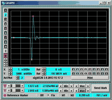Screen dimensions: 112x100
Task: Click the Send Mark button
Action: [x=100, y=88]
